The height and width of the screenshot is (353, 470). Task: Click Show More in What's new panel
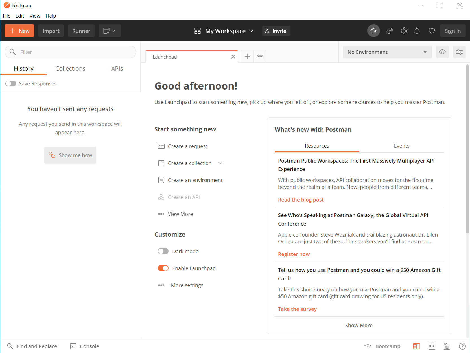click(359, 326)
